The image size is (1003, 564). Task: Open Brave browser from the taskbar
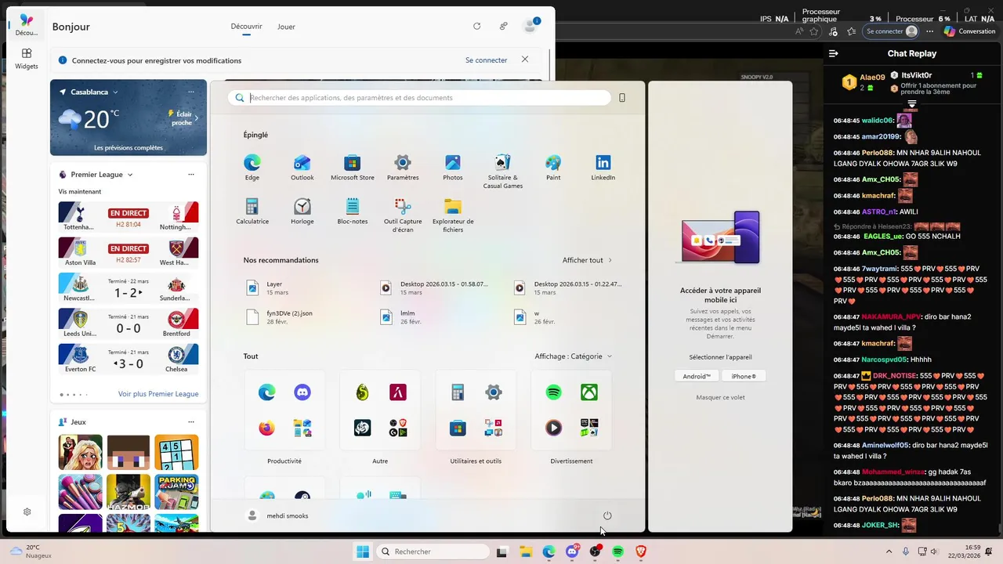(x=641, y=551)
